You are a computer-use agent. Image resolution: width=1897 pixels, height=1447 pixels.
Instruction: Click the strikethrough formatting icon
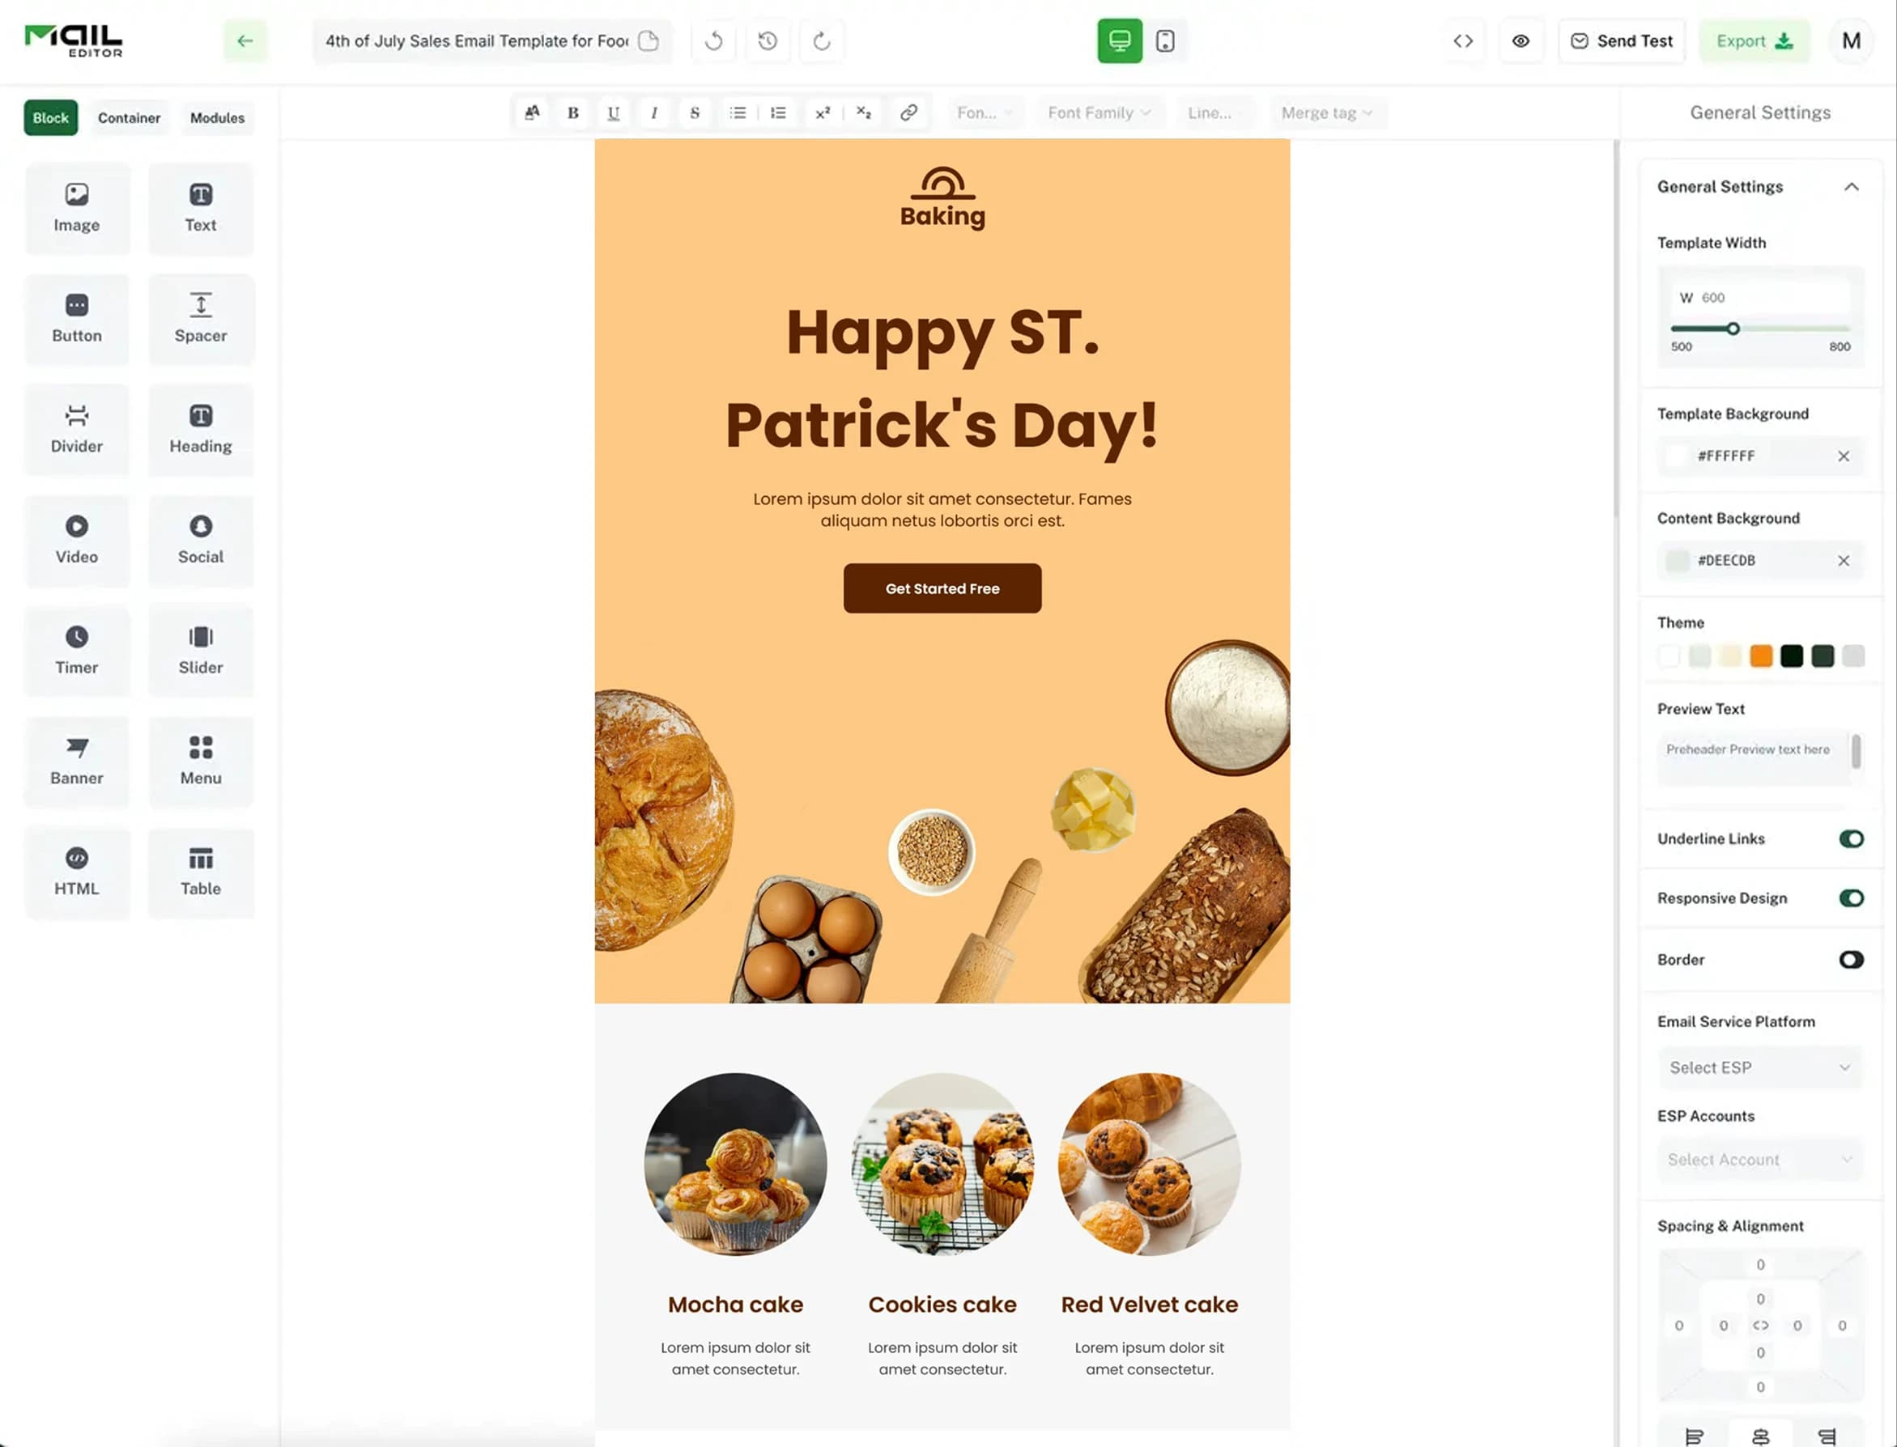[x=695, y=112]
